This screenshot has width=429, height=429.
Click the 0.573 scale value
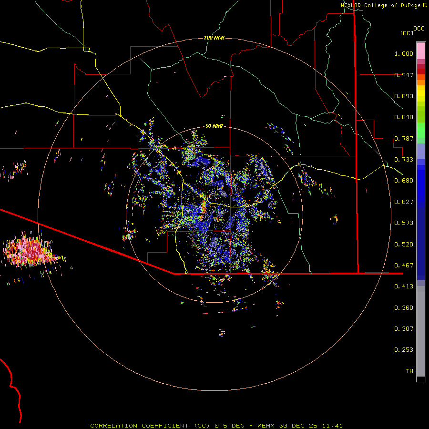(404, 223)
